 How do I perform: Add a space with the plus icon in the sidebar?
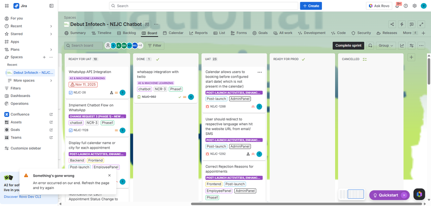click(44, 57)
